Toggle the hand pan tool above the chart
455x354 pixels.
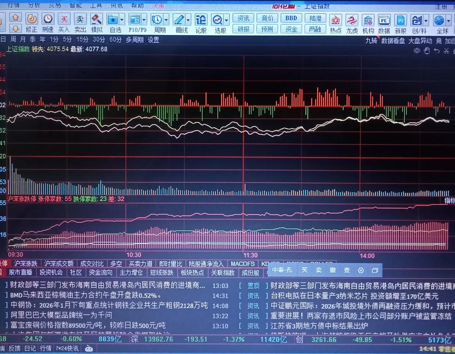[x=427, y=51]
